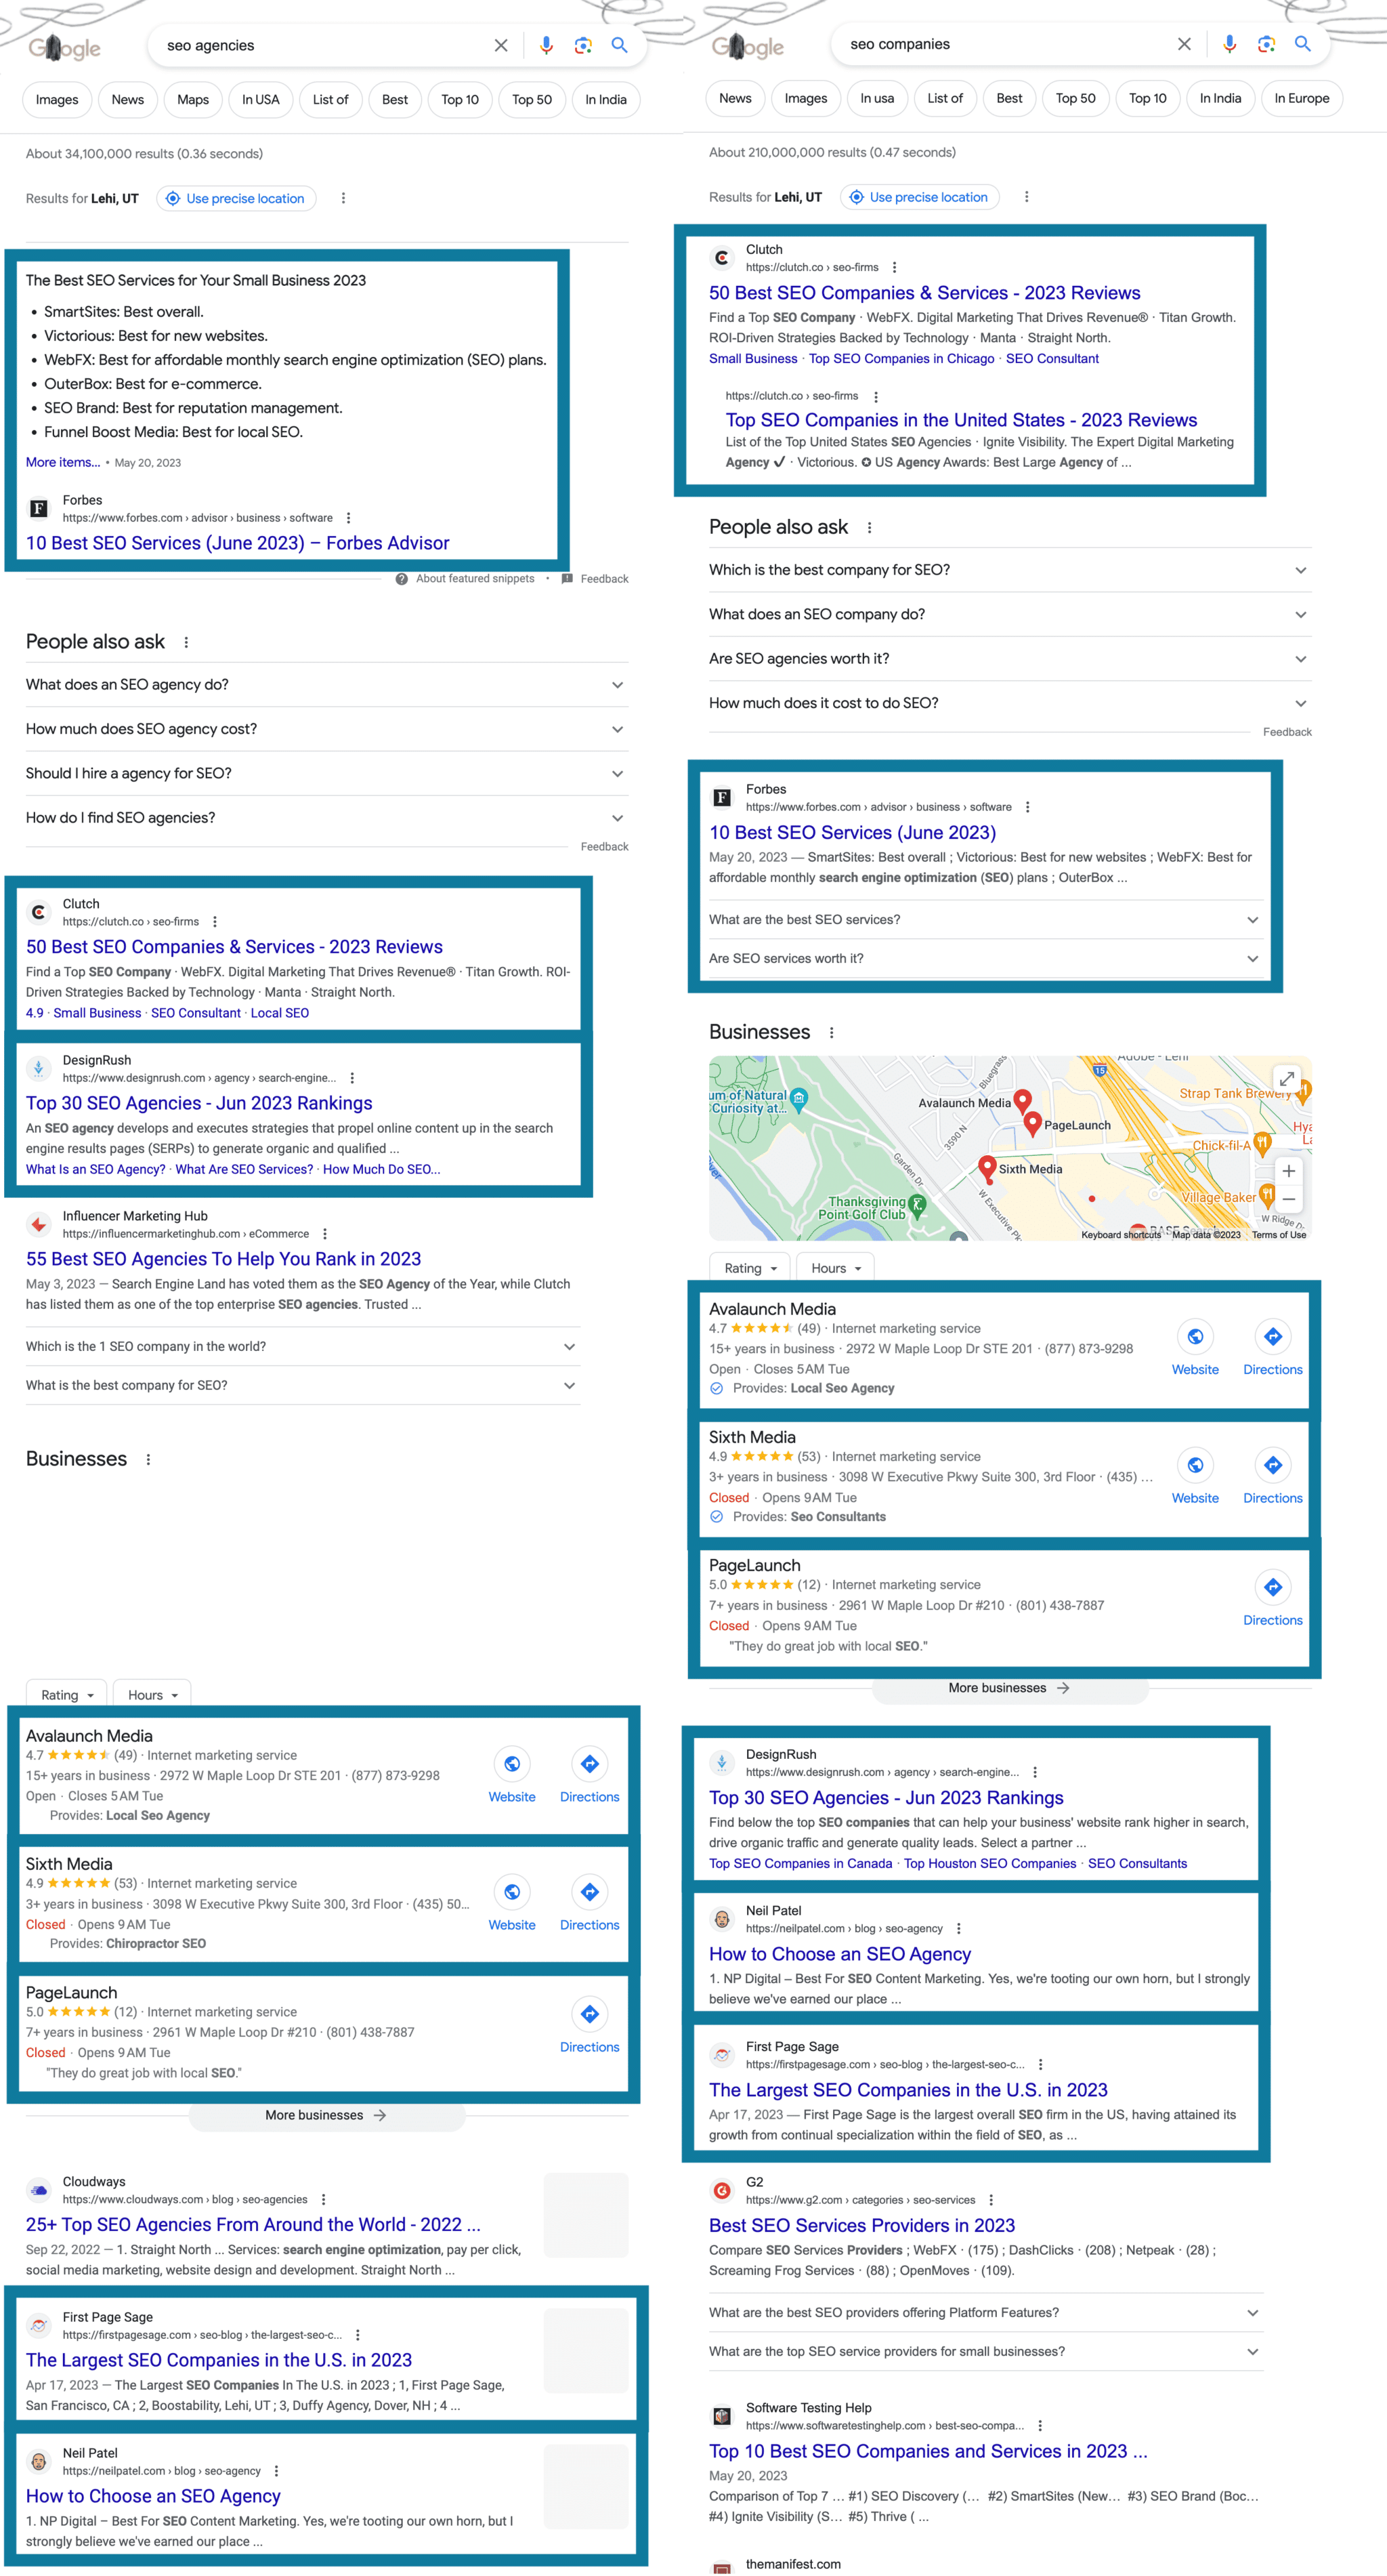Clear the 'seo companies' search box
This screenshot has height=2576, width=1387.
click(x=1184, y=44)
